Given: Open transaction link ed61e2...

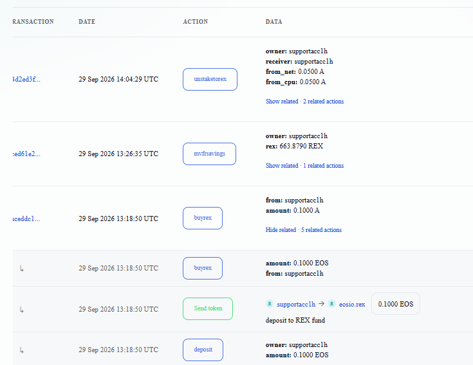Looking at the screenshot, I should point(26,154).
